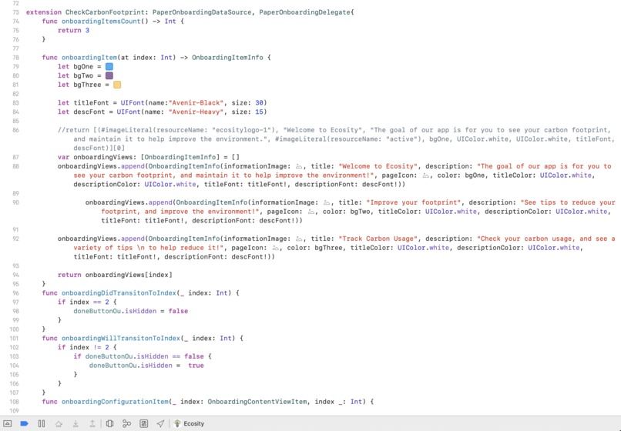Pause program execution
The height and width of the screenshot is (431, 621).
pyautogui.click(x=41, y=423)
